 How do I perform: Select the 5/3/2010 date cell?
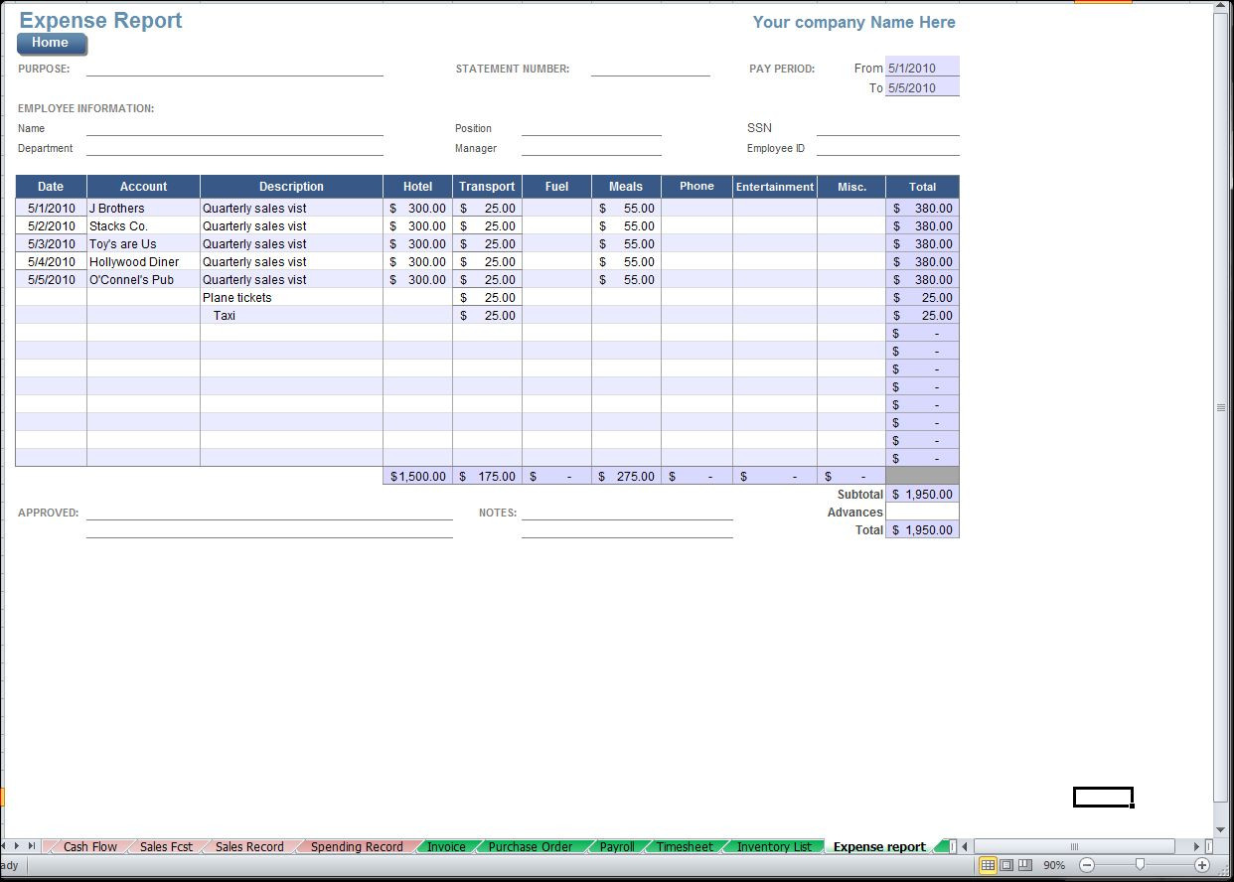click(x=51, y=244)
